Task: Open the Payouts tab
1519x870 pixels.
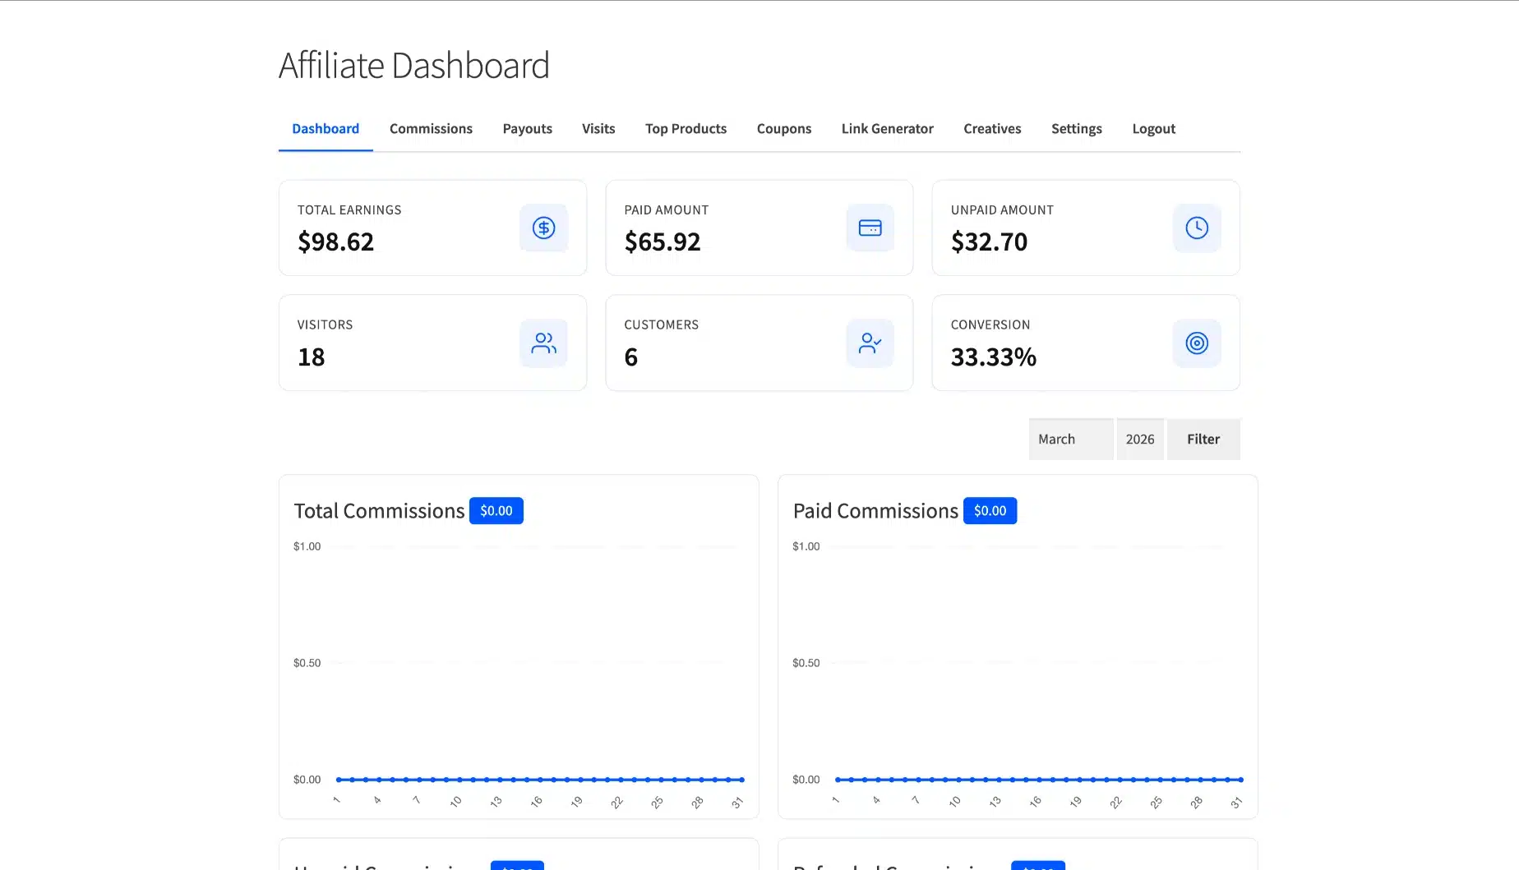Action: click(527, 129)
